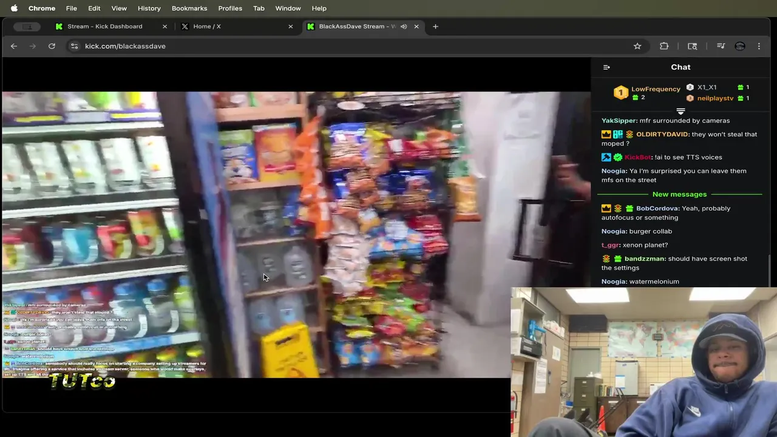Open the Profiles menu
Screen dimensions: 777x437
[230, 8]
